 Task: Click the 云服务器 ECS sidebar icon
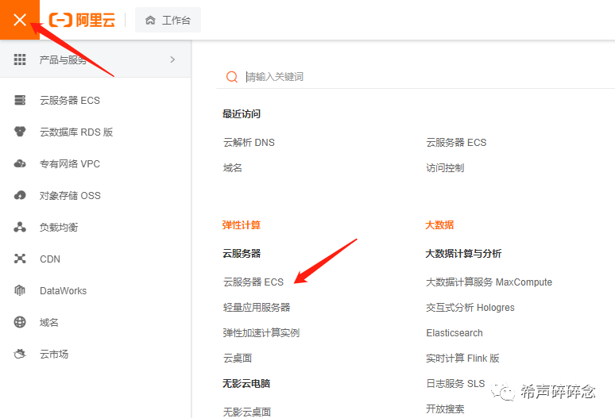[x=20, y=100]
